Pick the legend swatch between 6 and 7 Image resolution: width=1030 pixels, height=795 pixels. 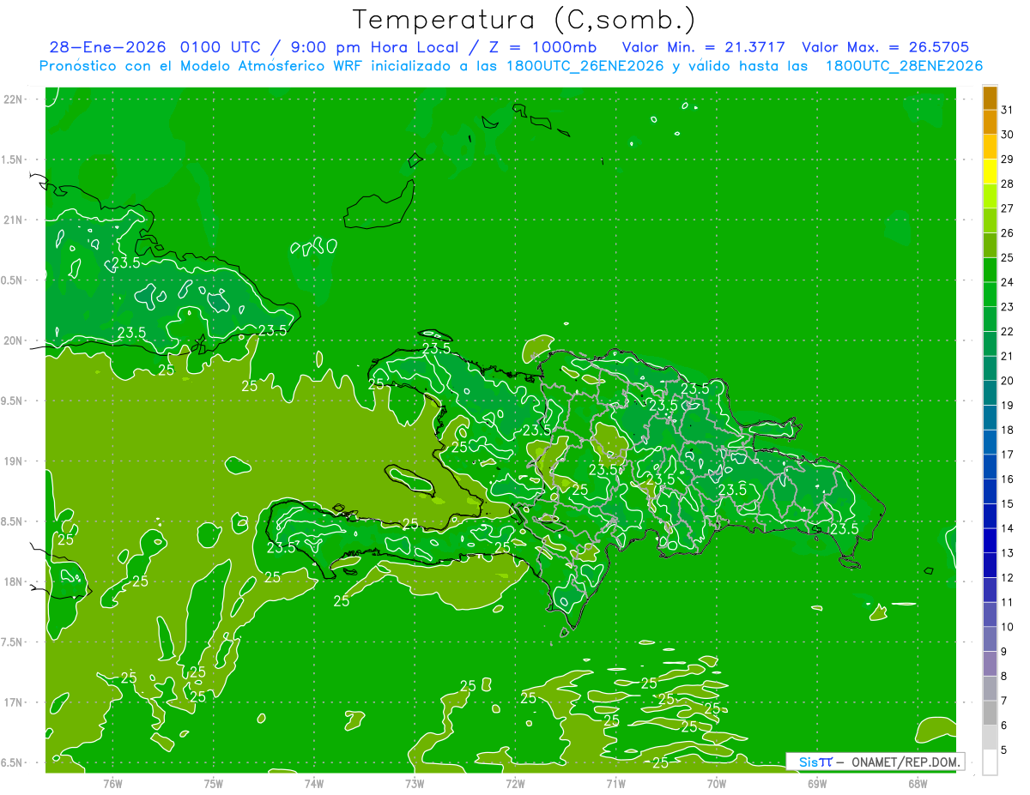pos(990,713)
